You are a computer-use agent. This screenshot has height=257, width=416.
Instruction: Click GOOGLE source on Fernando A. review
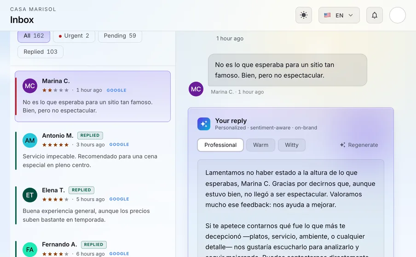pos(119,254)
